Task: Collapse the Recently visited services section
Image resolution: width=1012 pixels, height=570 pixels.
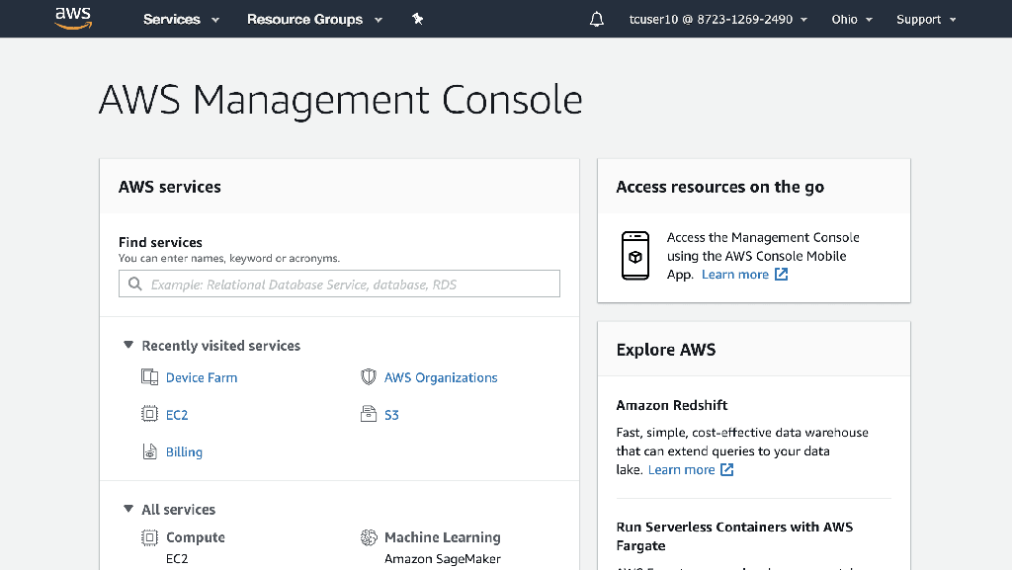Action: click(x=128, y=345)
